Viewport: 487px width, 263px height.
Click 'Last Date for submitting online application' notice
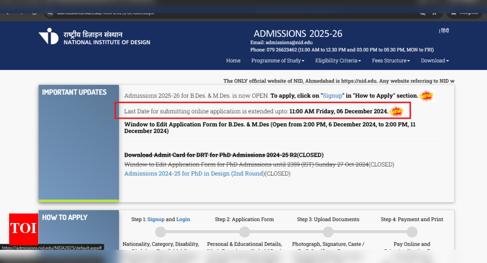(256, 111)
